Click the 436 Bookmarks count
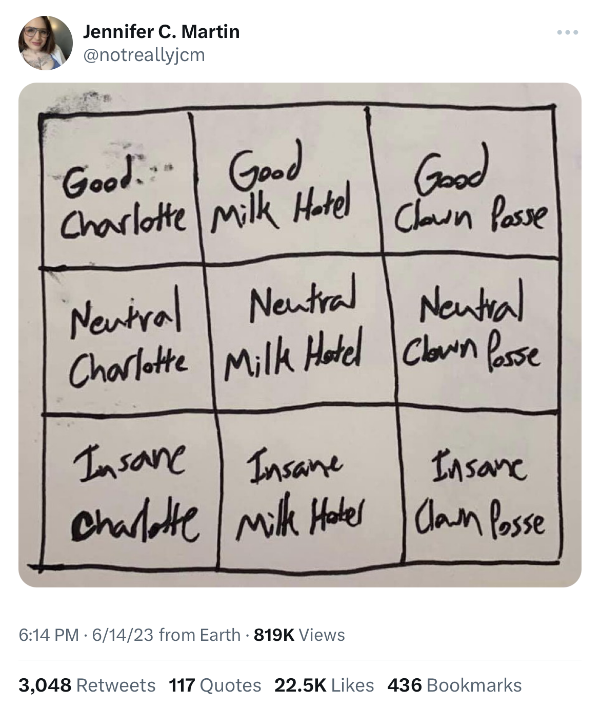Viewport: 600px width, 708px height. (x=454, y=685)
